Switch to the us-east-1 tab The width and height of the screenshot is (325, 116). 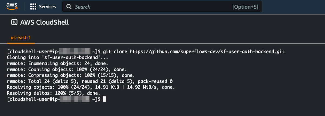[21, 38]
